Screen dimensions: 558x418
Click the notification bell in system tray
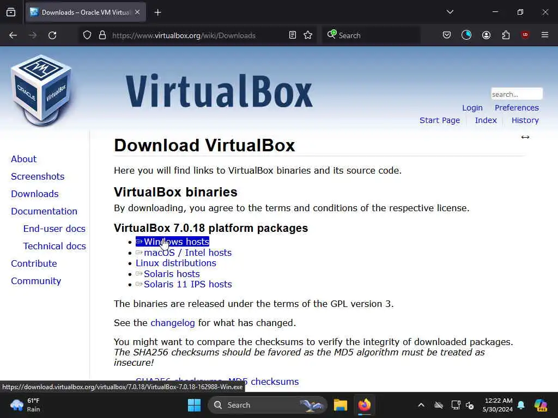point(521,405)
